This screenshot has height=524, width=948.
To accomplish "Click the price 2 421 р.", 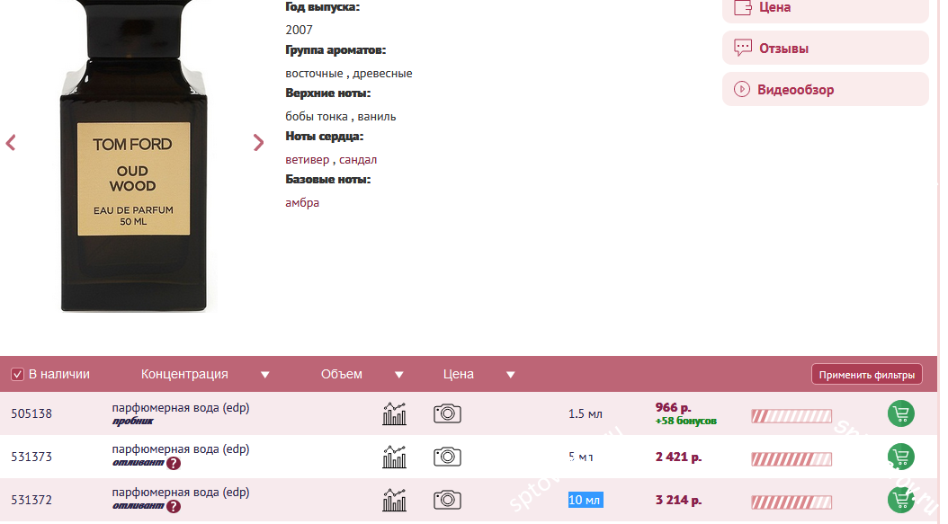I will (x=678, y=457).
